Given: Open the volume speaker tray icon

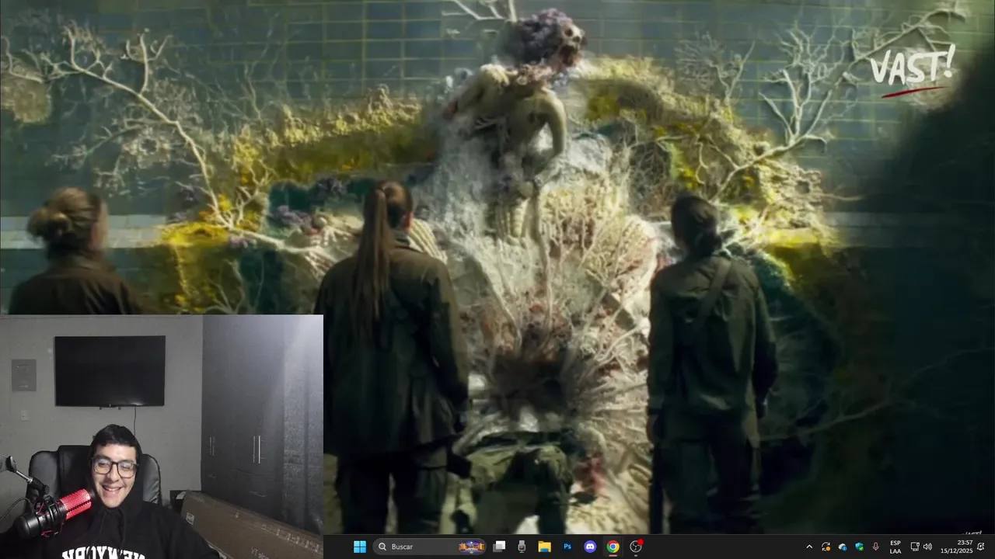Looking at the screenshot, I should [x=927, y=547].
